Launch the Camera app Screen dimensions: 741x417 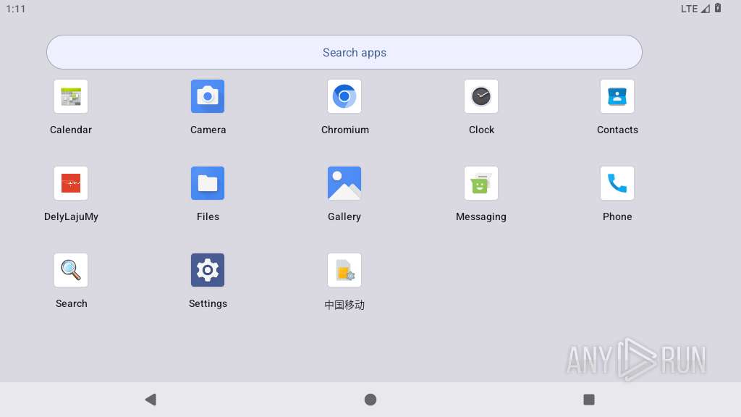[208, 96]
